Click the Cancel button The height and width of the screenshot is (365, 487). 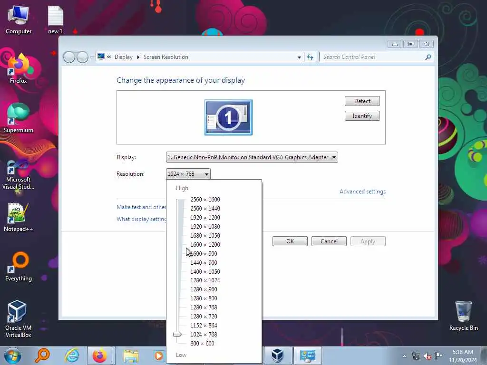pyautogui.click(x=329, y=241)
